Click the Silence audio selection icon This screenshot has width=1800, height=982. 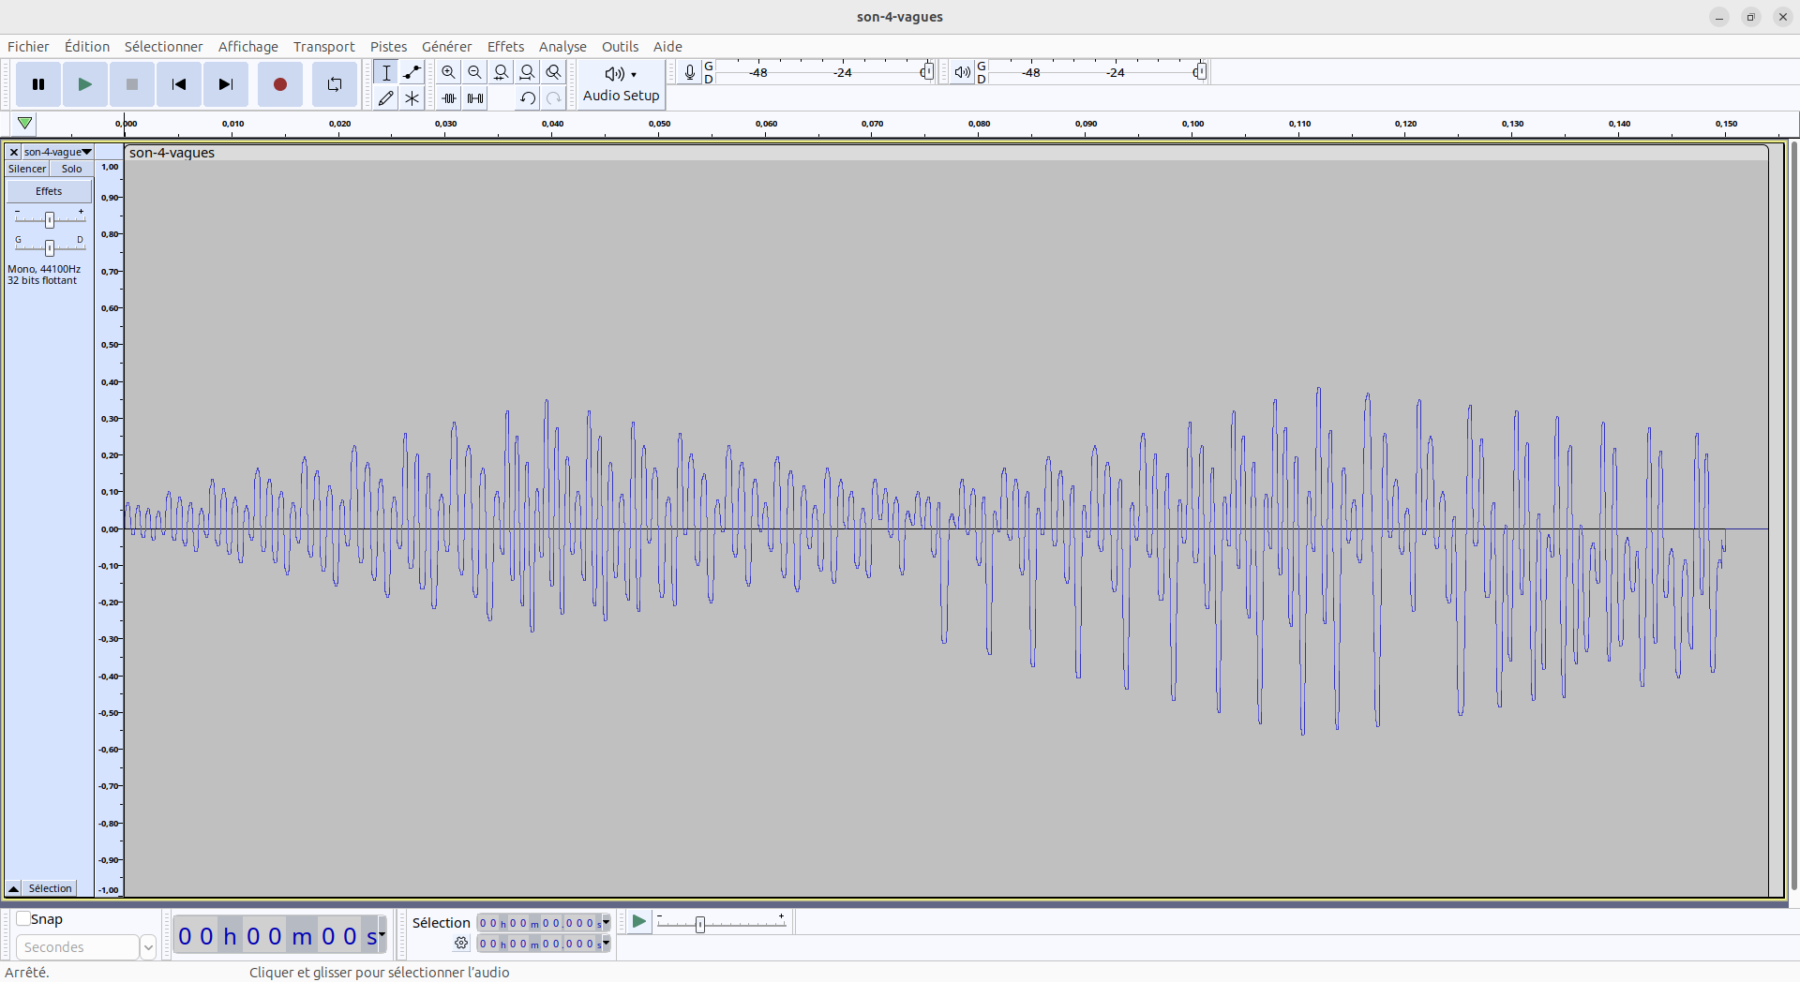(475, 98)
